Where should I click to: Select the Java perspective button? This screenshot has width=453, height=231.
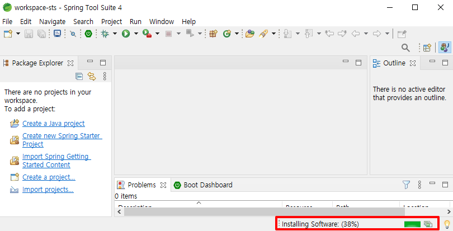[x=445, y=48]
